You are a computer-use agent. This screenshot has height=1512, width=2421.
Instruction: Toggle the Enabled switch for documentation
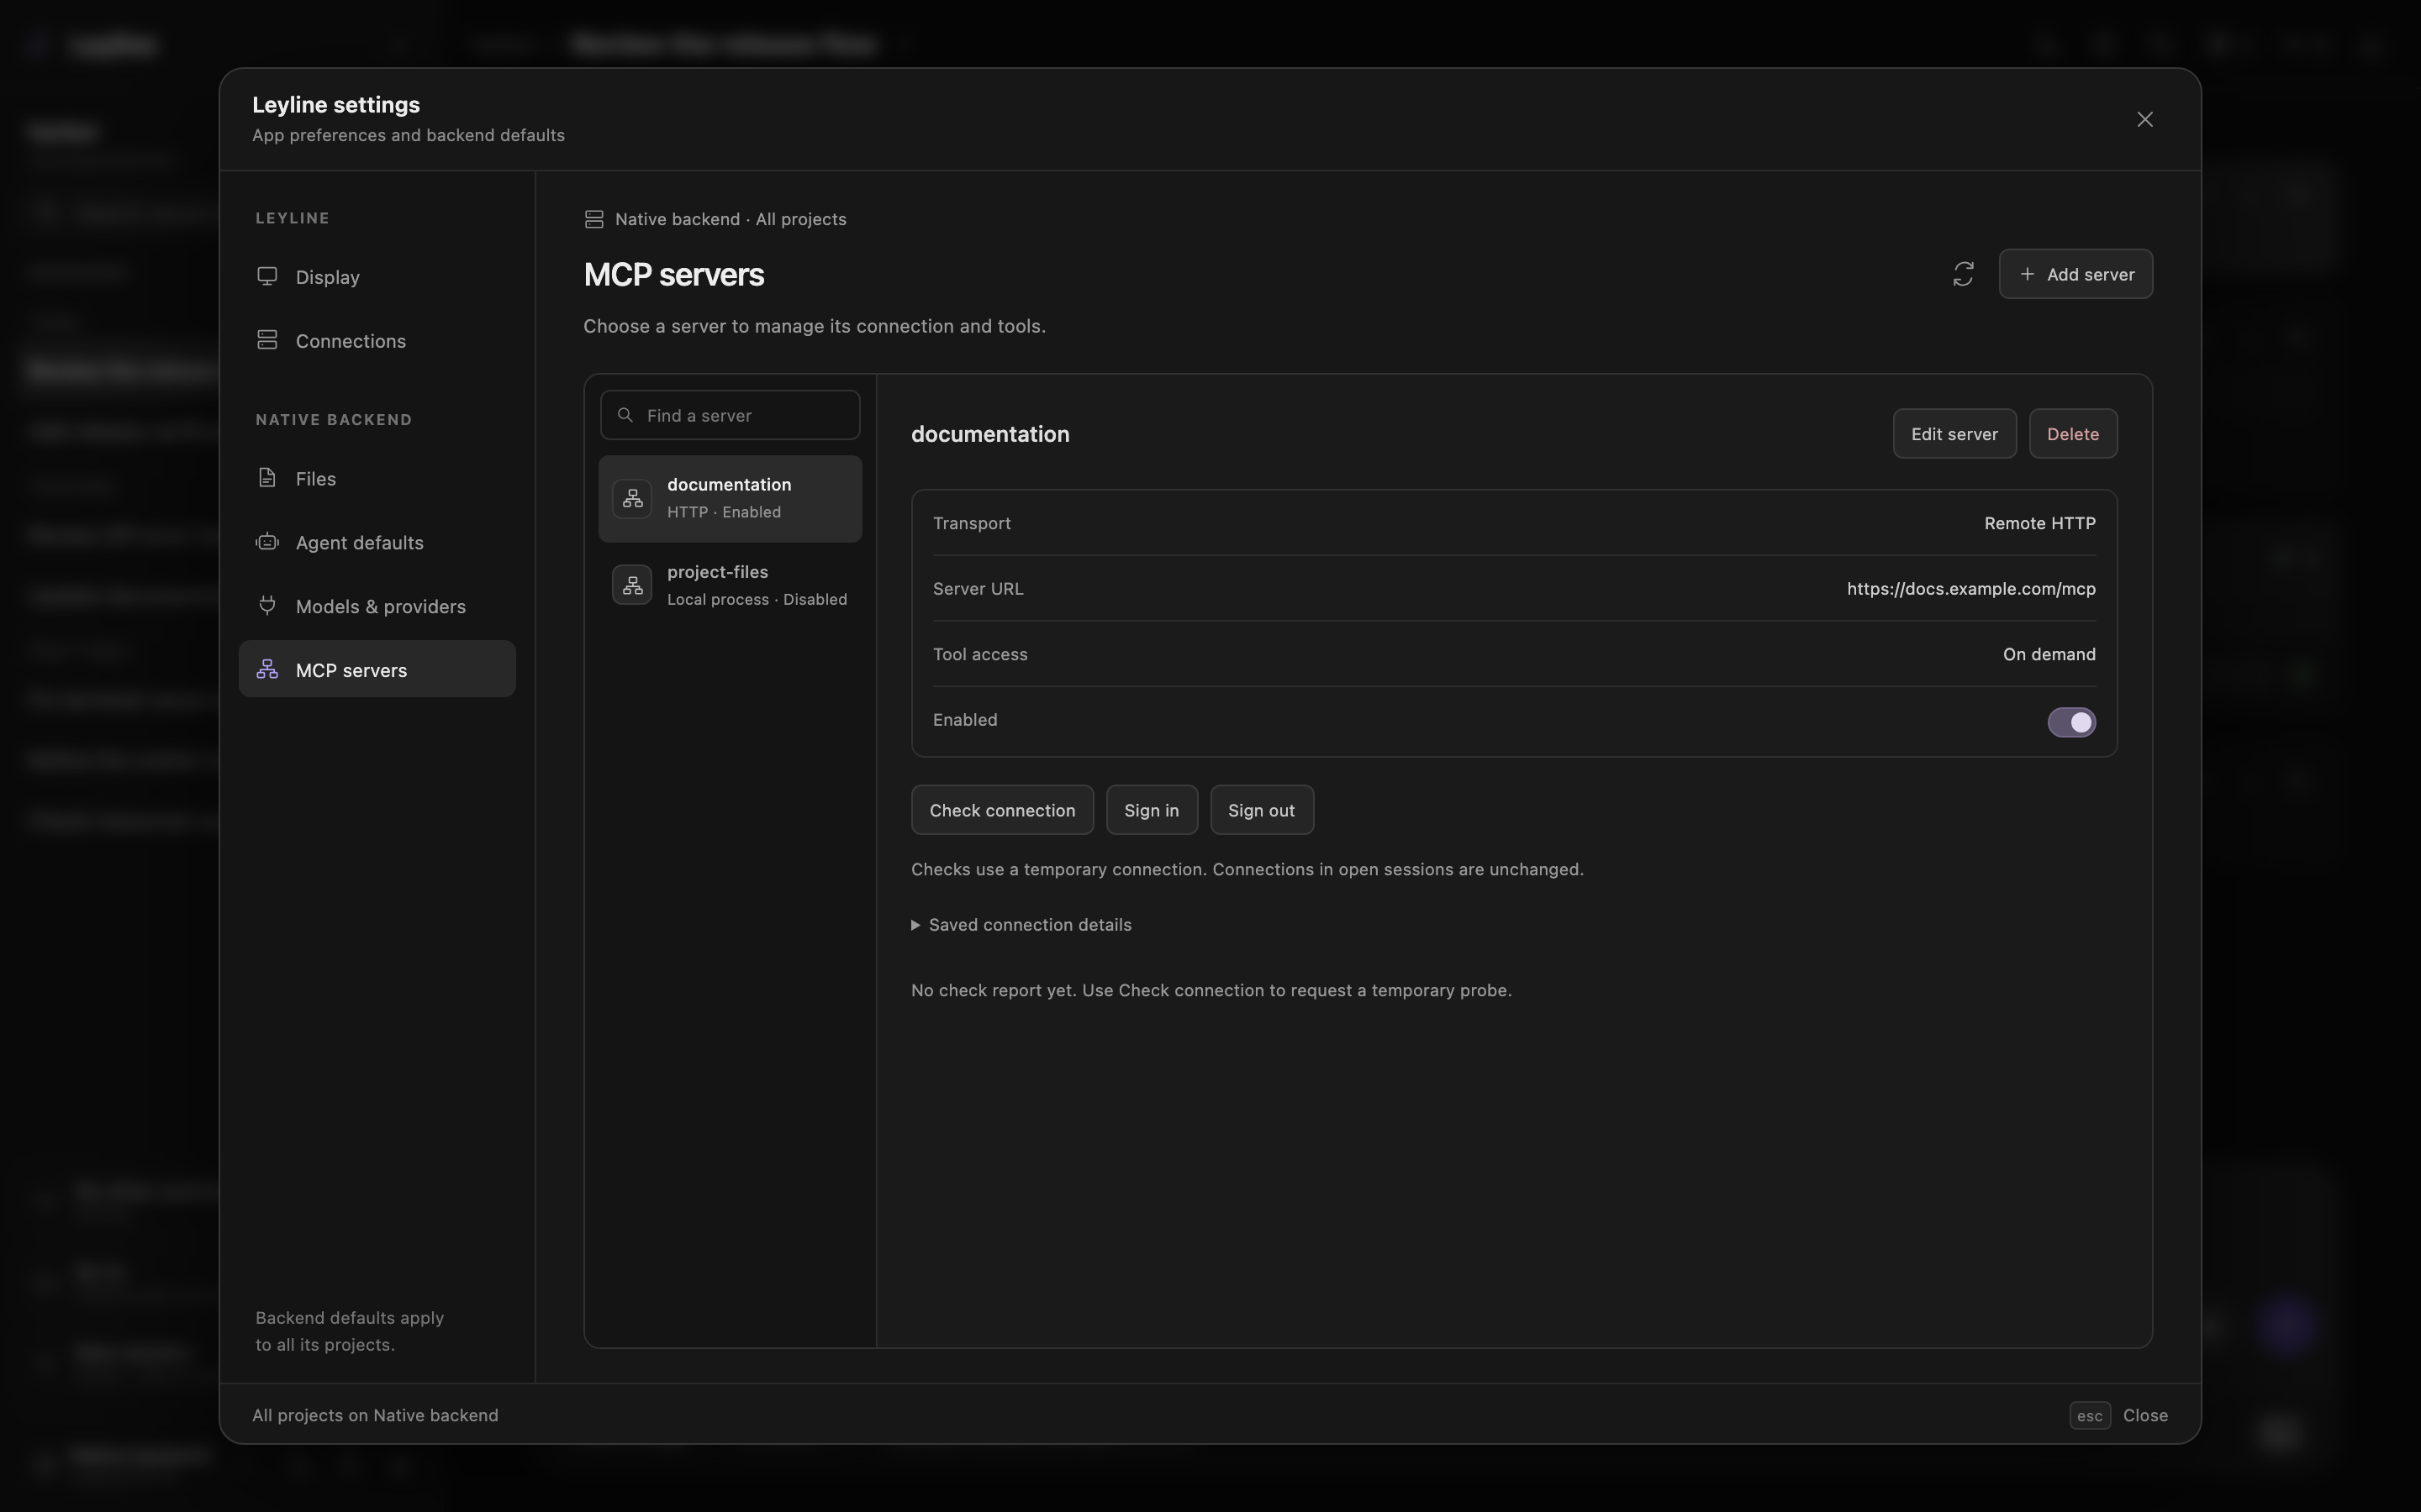[2072, 722]
